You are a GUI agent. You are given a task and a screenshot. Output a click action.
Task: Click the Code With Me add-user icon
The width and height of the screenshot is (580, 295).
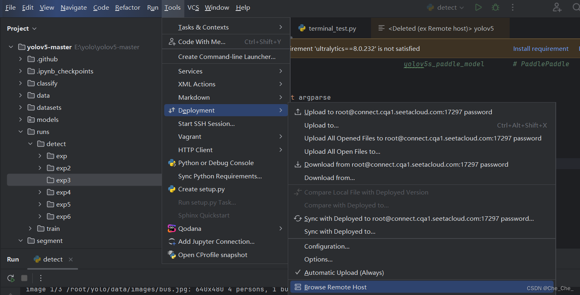tap(557, 7)
